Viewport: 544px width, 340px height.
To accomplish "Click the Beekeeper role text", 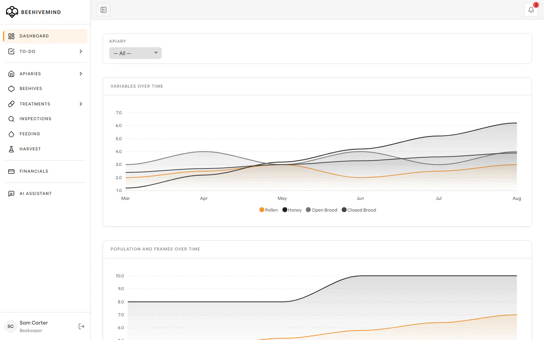I will (x=31, y=331).
